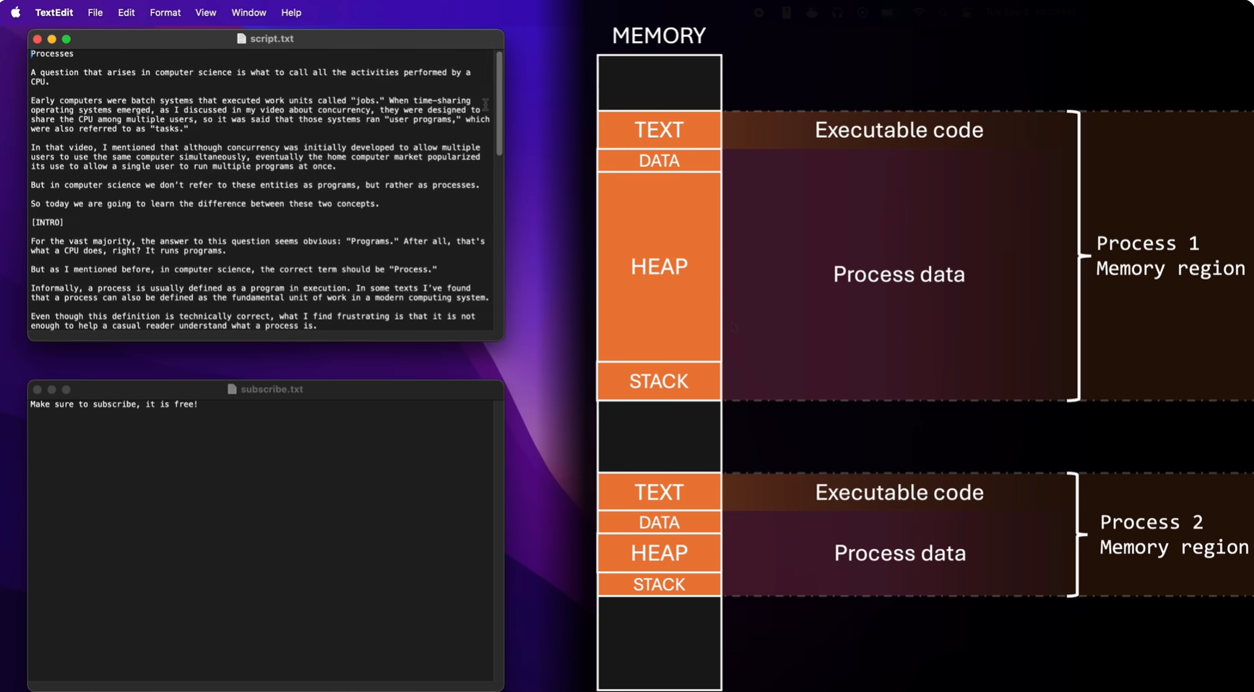This screenshot has width=1254, height=692.
Task: Open the Apple menu
Action: point(15,12)
